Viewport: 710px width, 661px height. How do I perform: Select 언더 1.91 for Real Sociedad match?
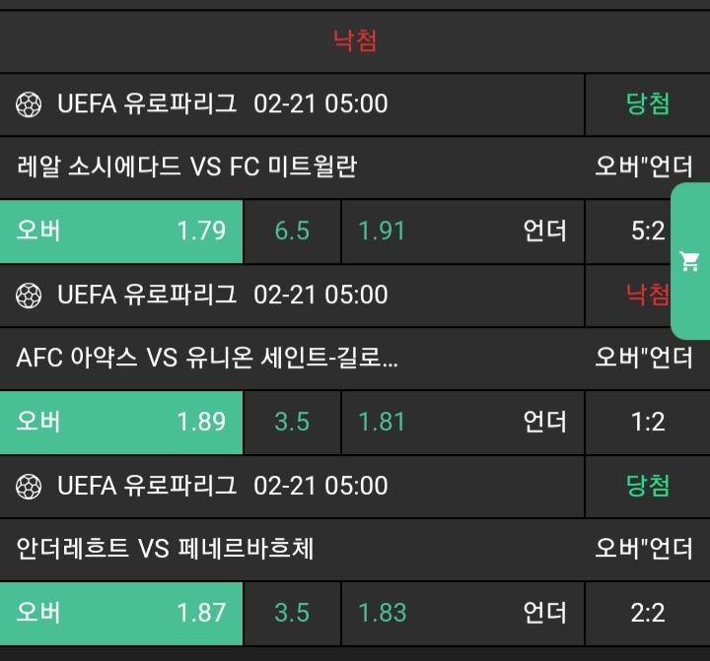(461, 231)
